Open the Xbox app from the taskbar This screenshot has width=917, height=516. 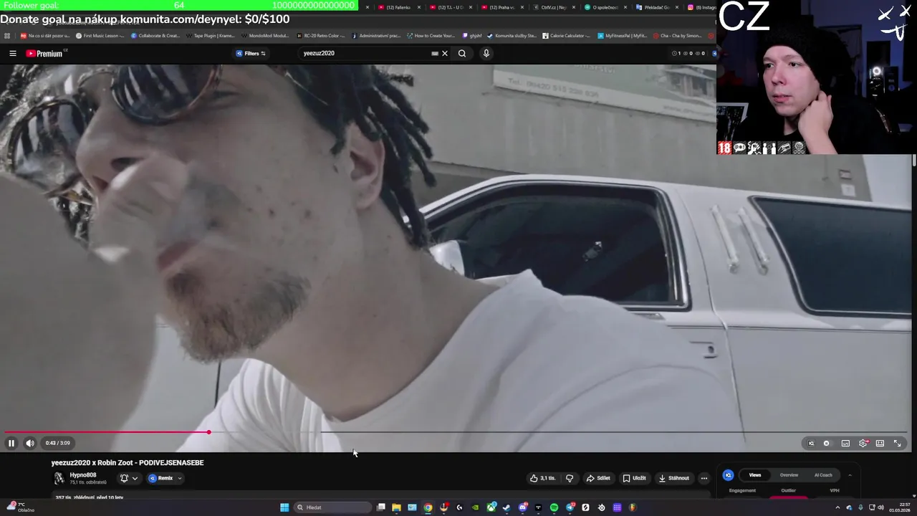(491, 507)
